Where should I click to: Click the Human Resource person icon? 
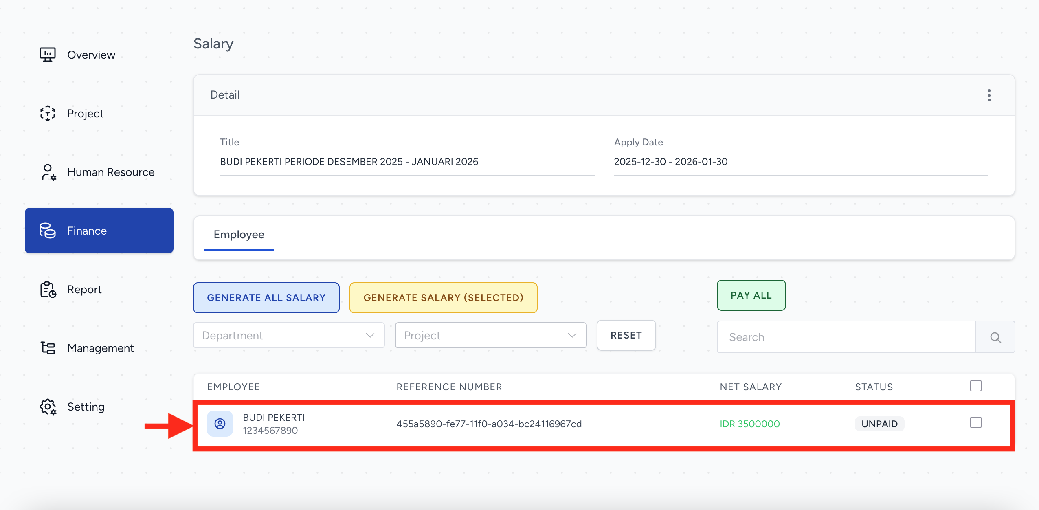48,172
